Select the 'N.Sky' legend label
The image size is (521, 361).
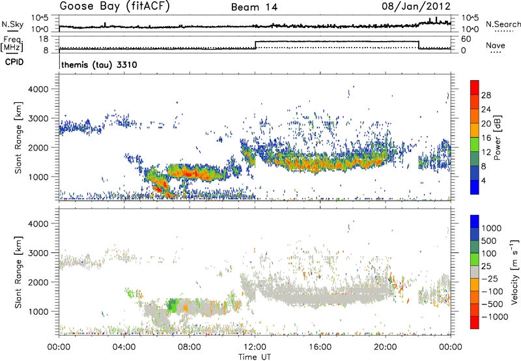pyautogui.click(x=12, y=24)
